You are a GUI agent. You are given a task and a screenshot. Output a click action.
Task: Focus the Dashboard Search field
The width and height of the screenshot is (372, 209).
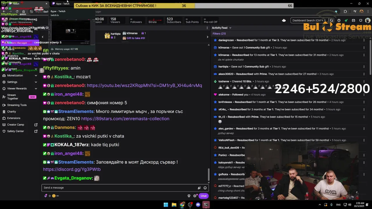[310, 21]
